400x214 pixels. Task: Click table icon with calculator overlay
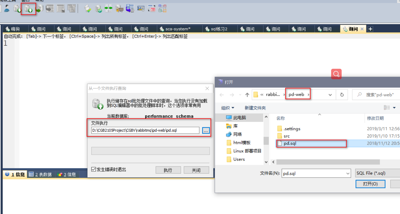pos(61,9)
